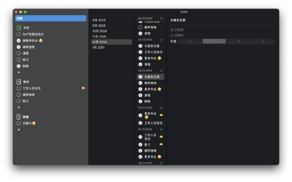Select highlighted 与朋友见面 under 25.12.2020
The width and height of the screenshot is (292, 182).
point(150,77)
